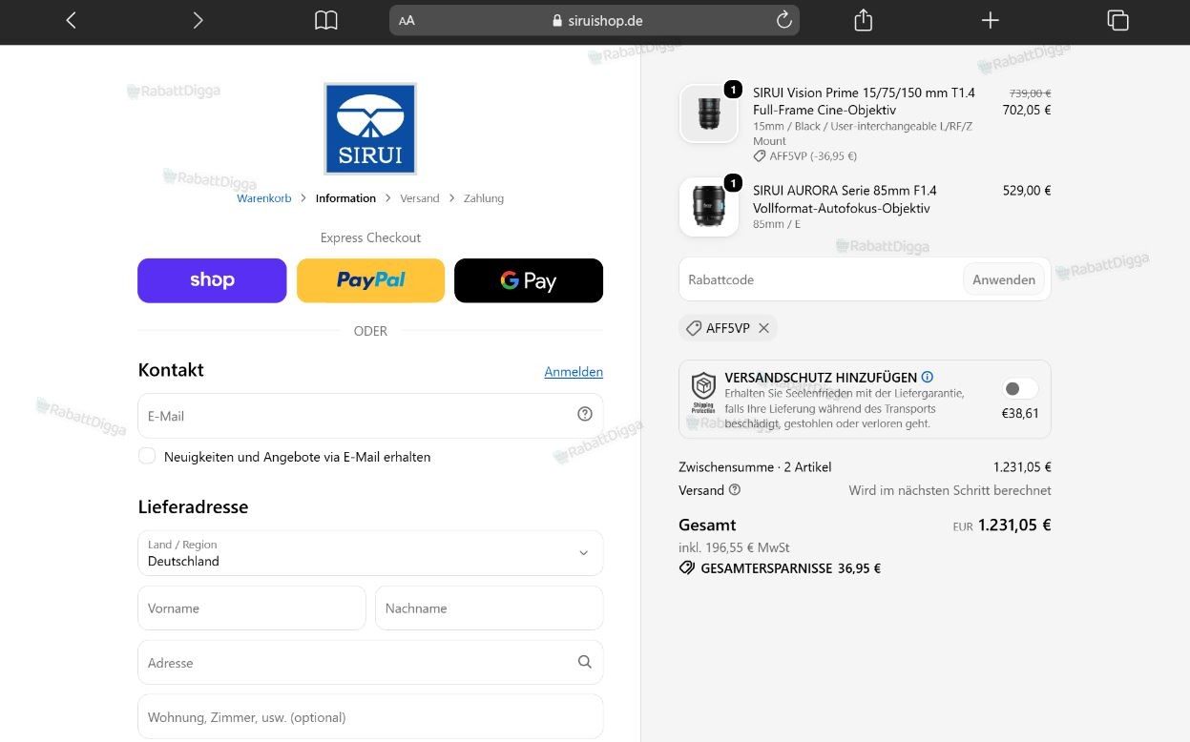
Task: Click the E-Mail field help icon
Action: (x=585, y=414)
